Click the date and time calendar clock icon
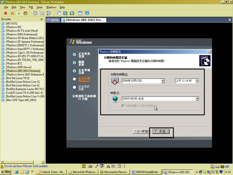 (115, 81)
